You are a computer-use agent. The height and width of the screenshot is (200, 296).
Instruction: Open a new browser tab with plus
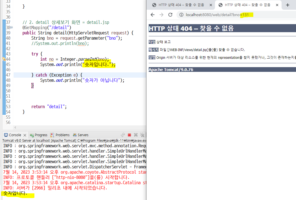pyautogui.click(x=287, y=5)
